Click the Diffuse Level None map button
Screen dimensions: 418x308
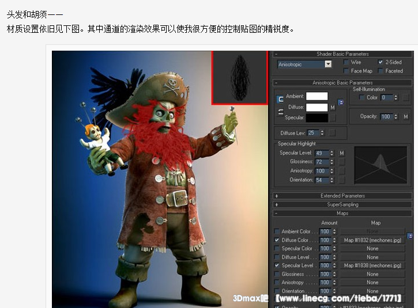tap(372, 257)
